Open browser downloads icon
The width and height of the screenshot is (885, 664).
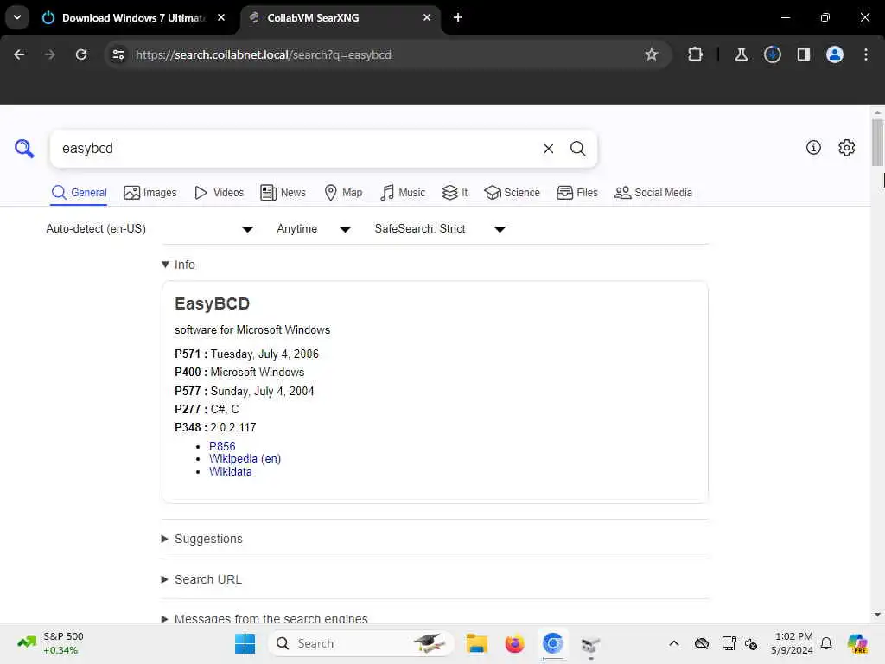click(773, 54)
